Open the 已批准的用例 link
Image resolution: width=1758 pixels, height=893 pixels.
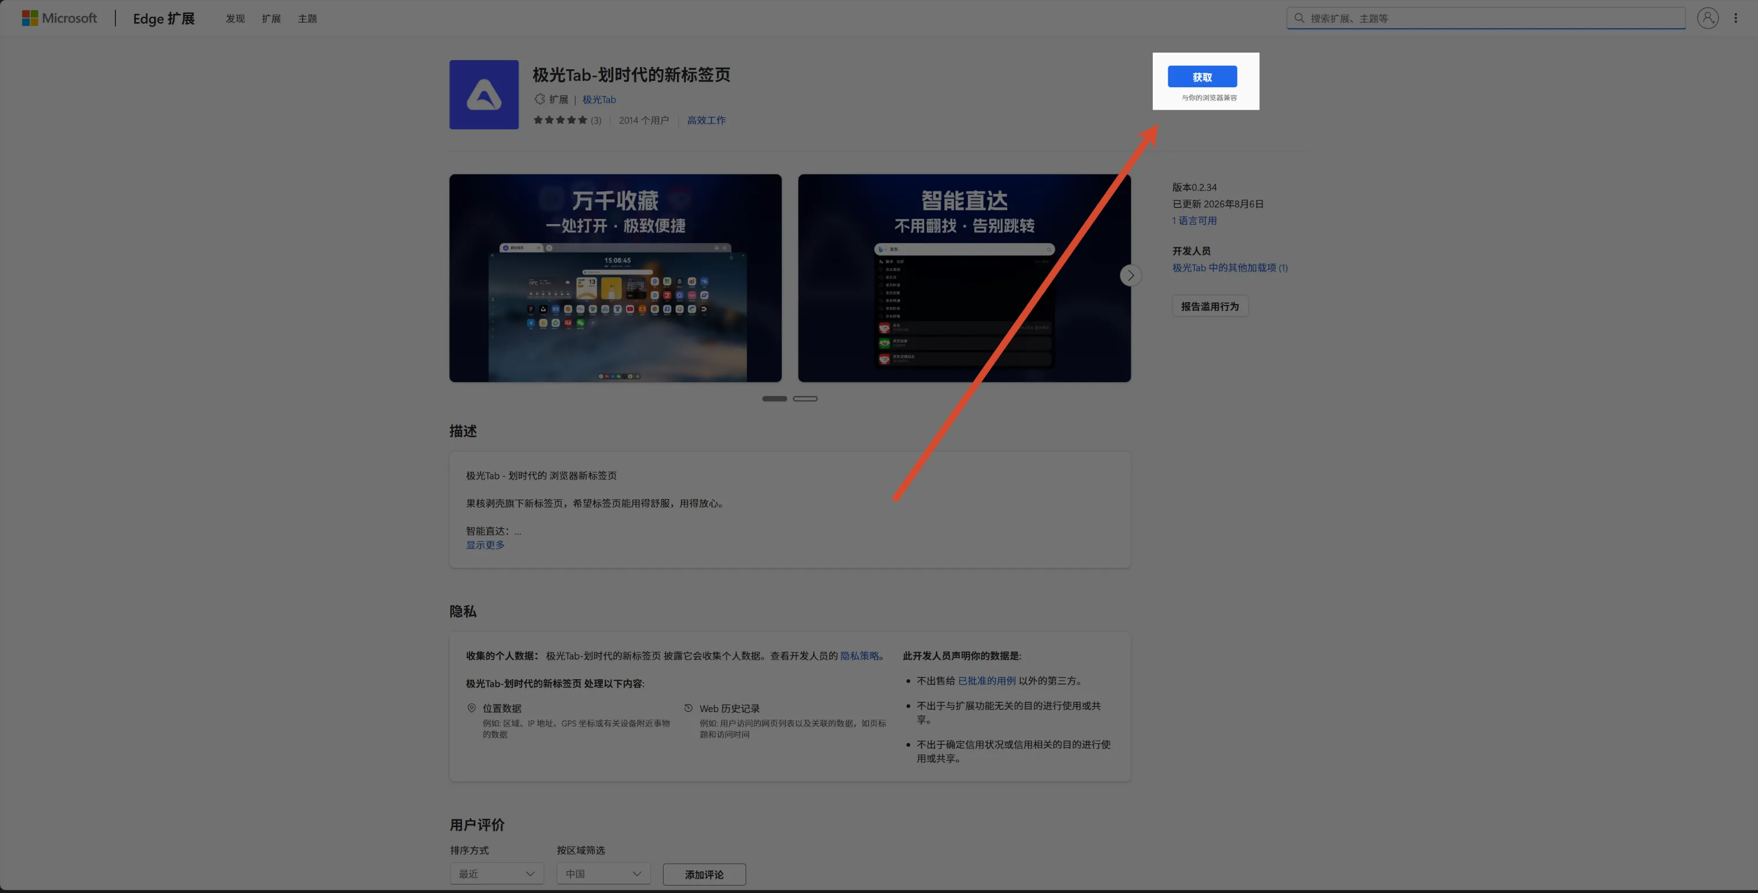tap(987, 680)
